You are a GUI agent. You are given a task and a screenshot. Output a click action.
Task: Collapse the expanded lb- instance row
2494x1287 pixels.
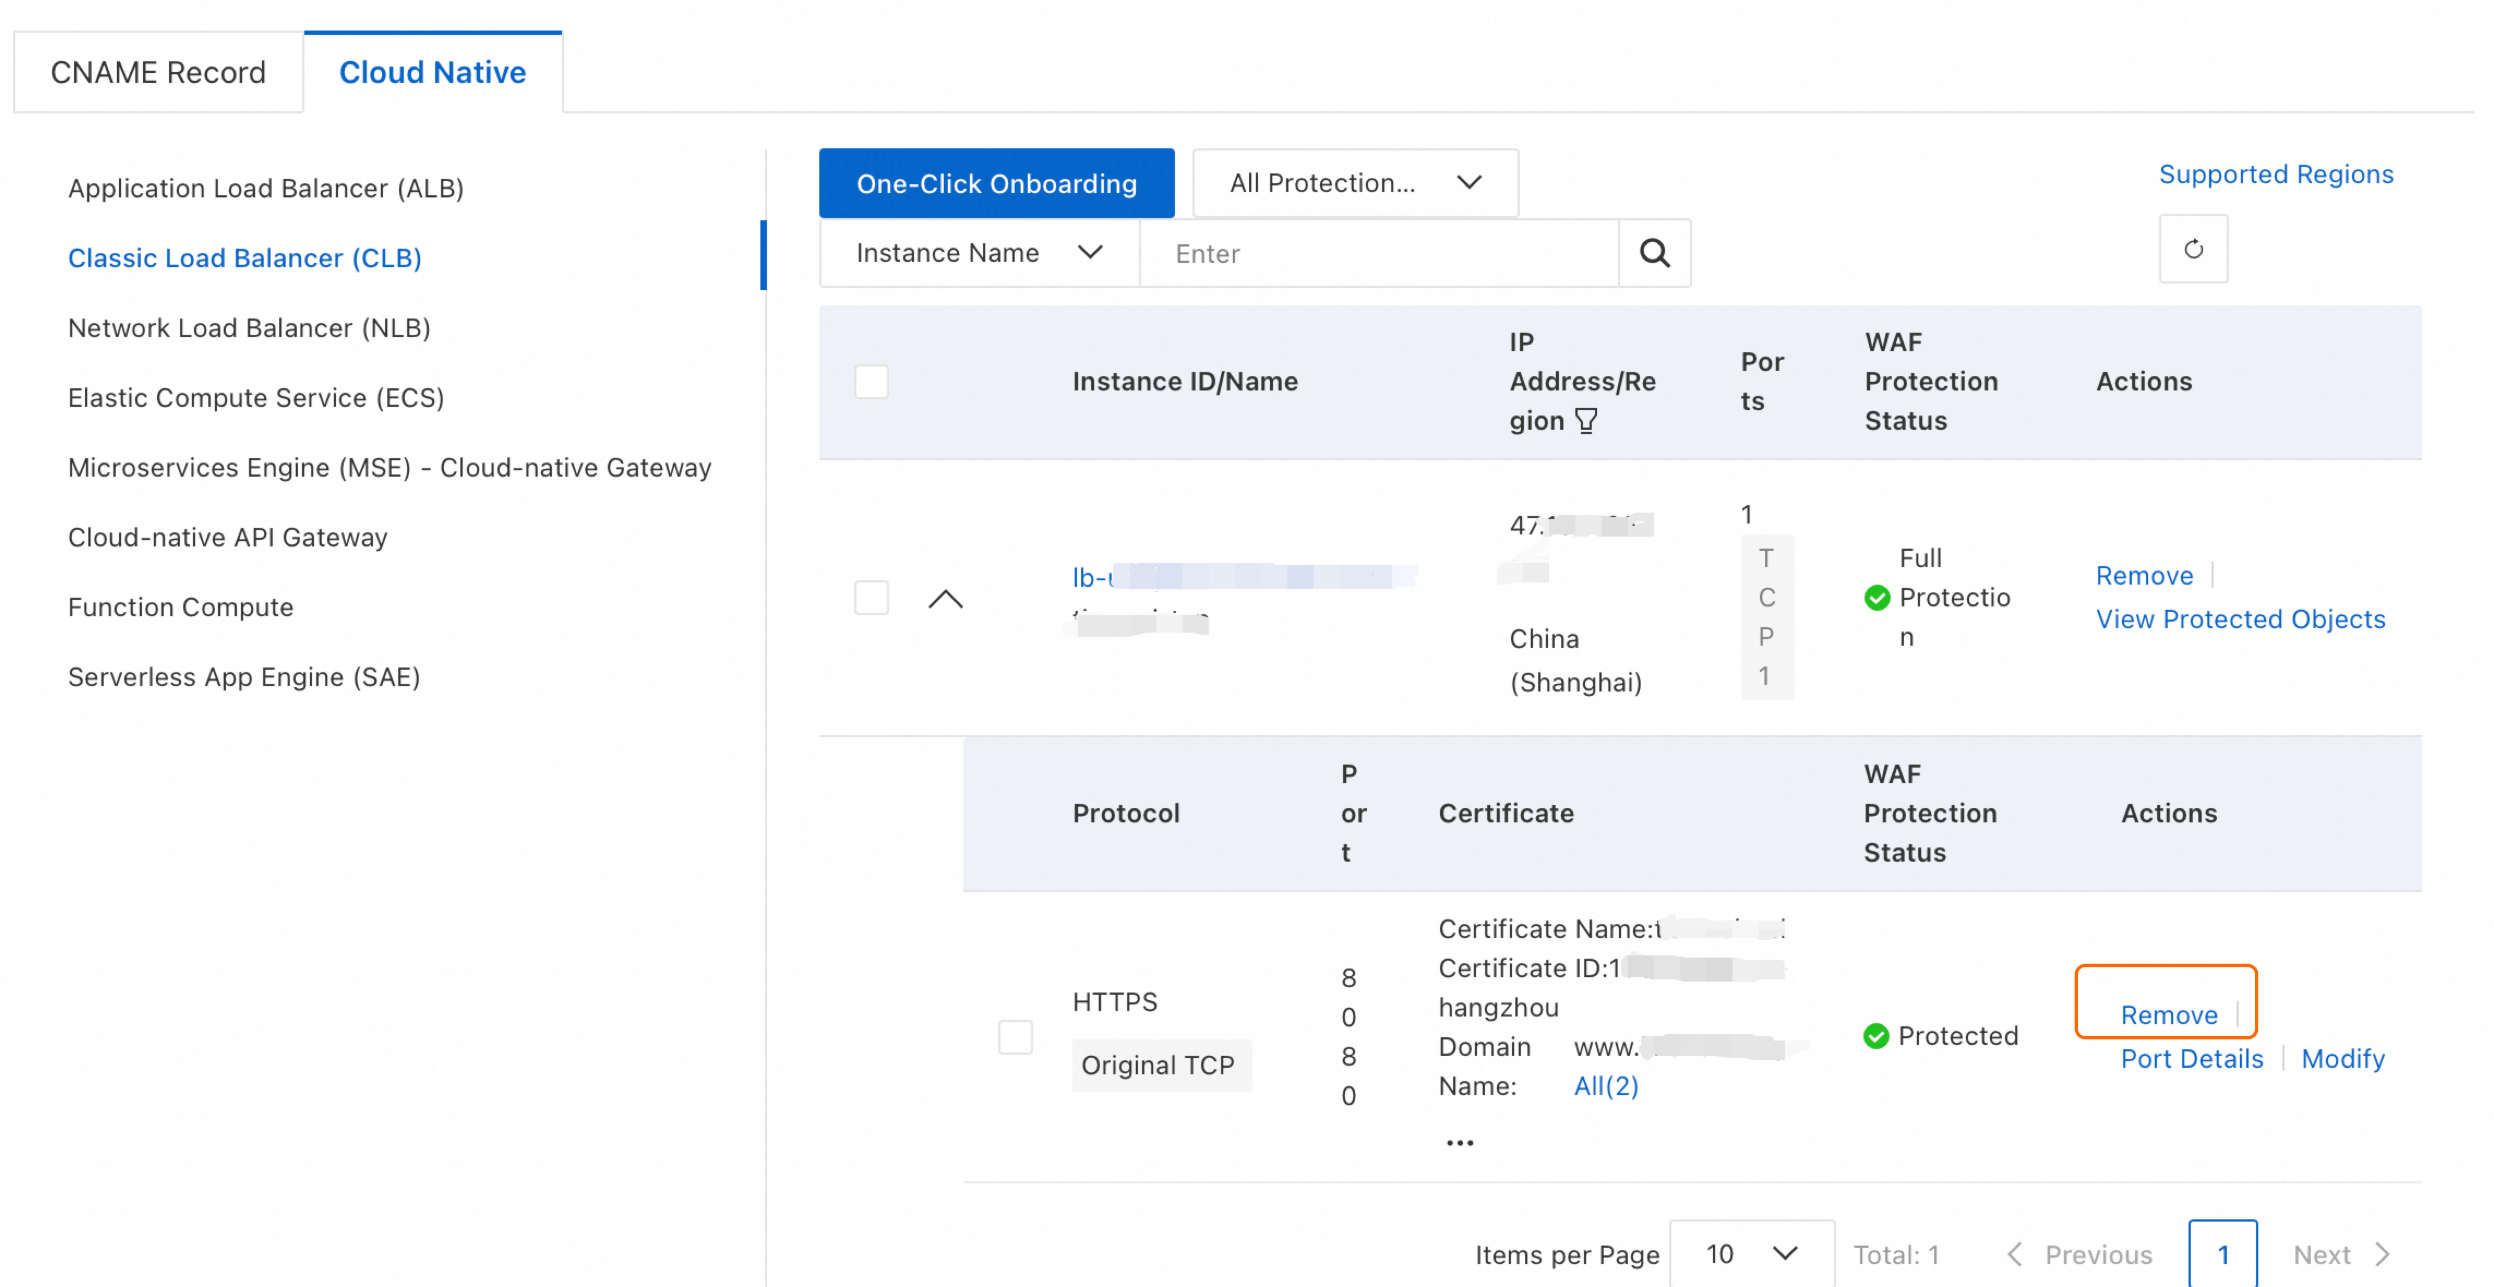(x=945, y=600)
